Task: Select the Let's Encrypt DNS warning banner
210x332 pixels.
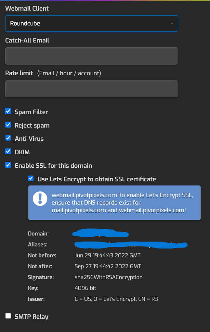Action: click(114, 202)
